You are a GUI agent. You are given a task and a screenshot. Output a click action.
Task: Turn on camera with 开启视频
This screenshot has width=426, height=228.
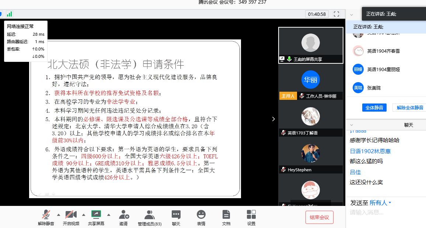tap(71, 217)
